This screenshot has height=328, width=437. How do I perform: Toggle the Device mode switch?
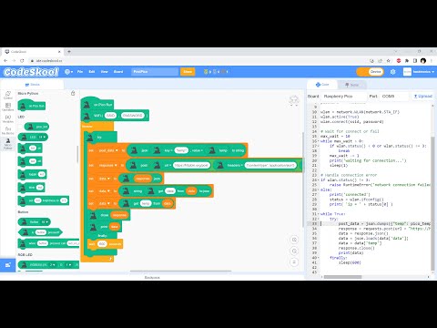point(370,72)
